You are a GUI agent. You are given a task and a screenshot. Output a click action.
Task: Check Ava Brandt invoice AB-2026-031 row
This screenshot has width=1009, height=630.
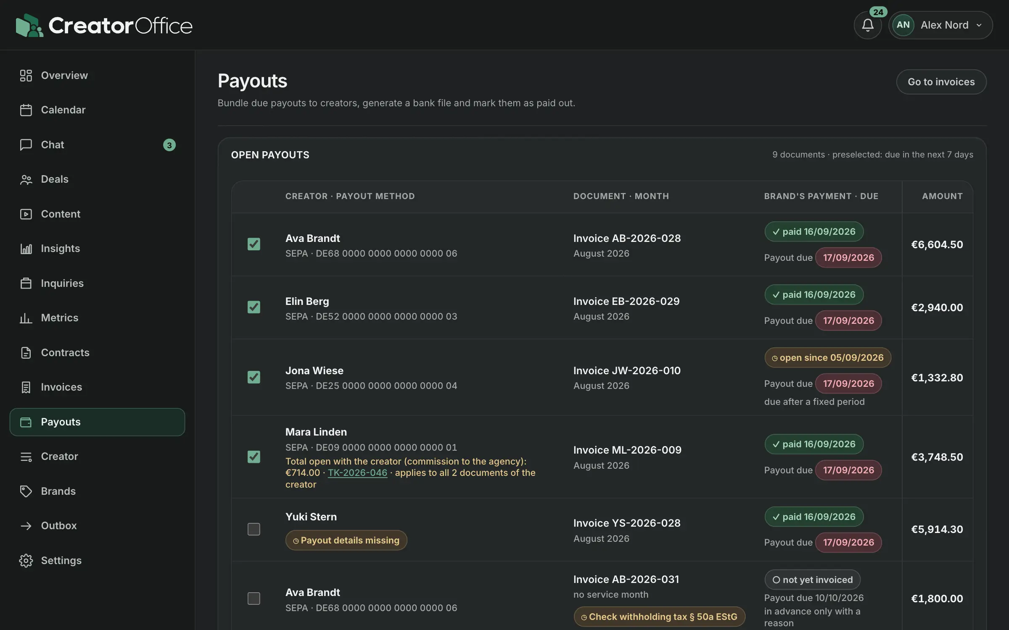click(x=254, y=598)
